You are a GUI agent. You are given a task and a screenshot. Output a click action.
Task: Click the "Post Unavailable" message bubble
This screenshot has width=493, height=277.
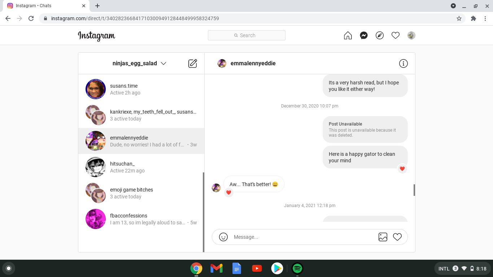[365, 129]
